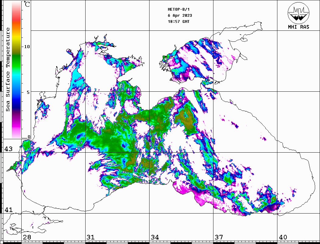Click longitude label "34"
Image resolution: width=320 pixels, height=244 pixels.
tap(155, 237)
